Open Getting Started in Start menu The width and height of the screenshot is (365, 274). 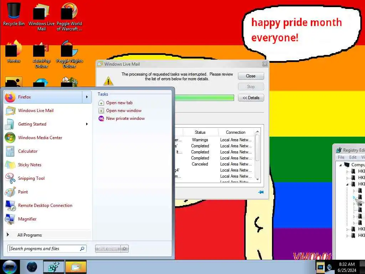(48, 124)
